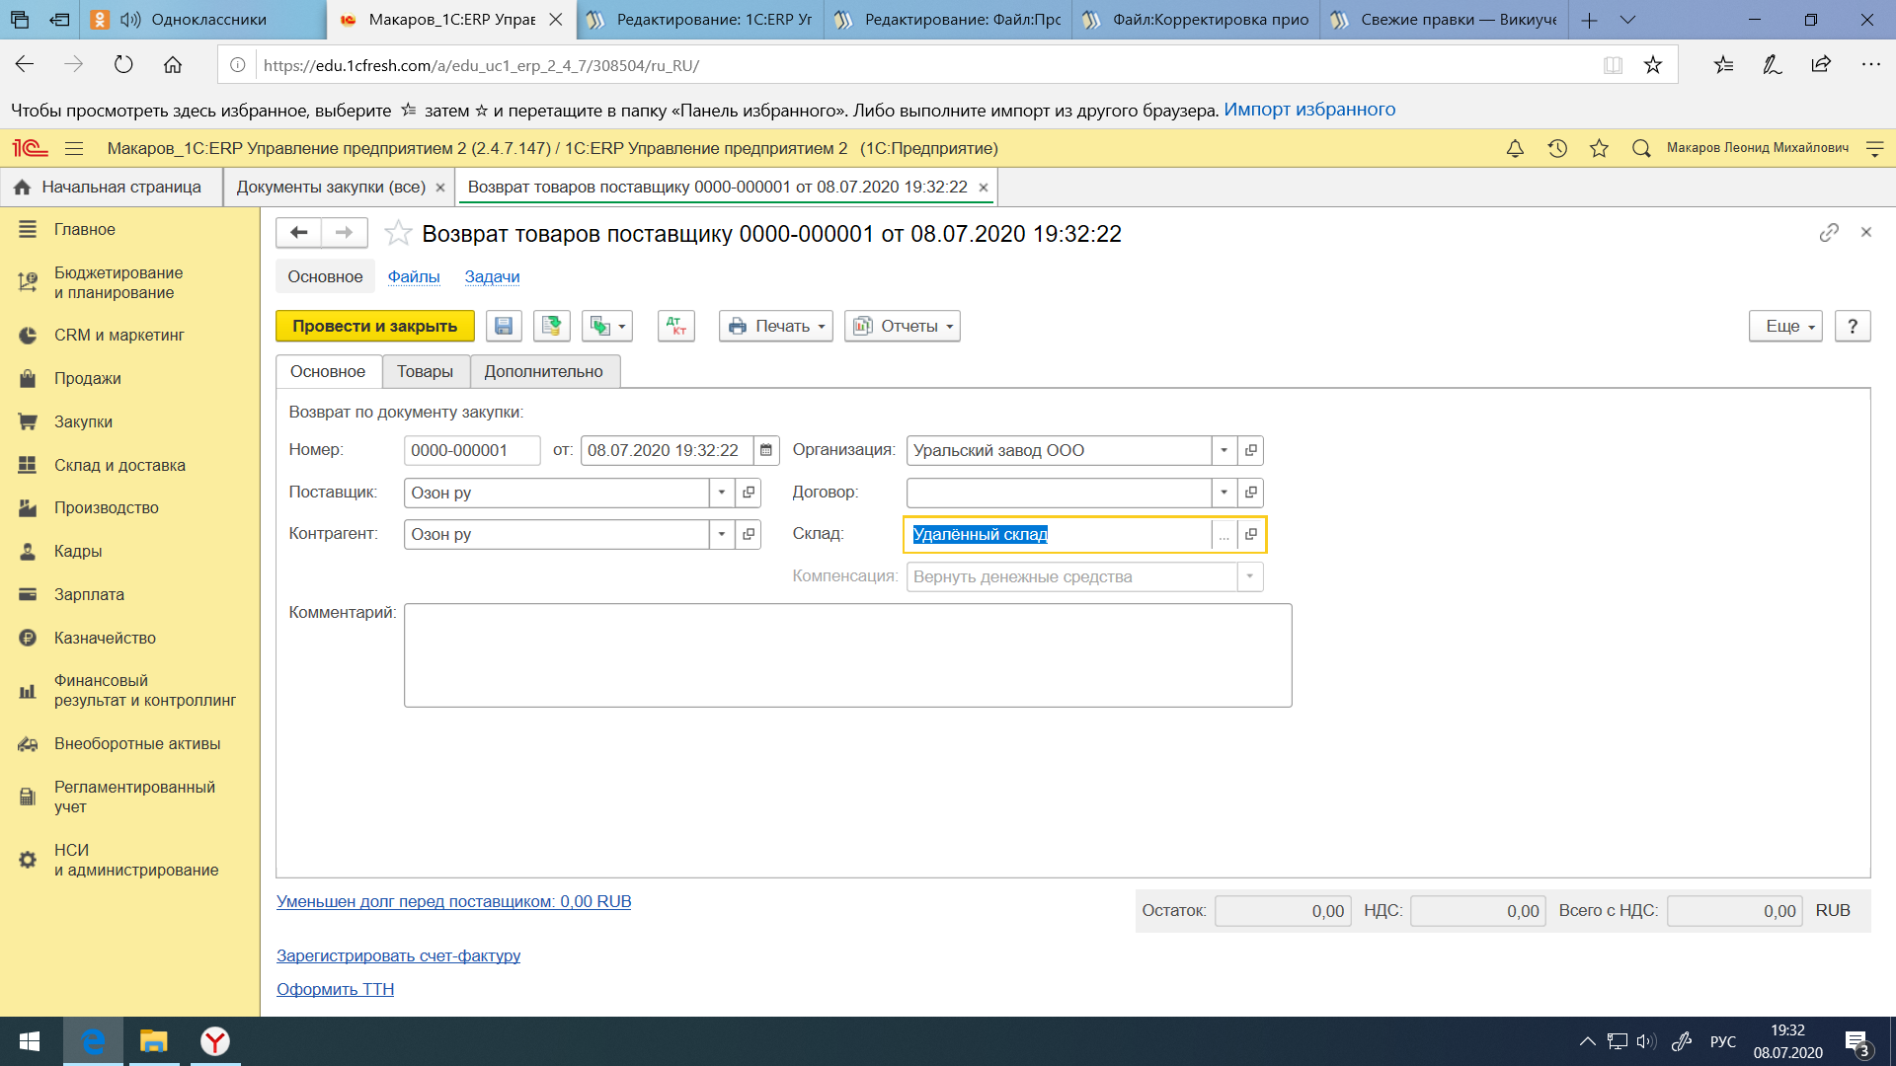The image size is (1896, 1066).
Task: Select the Основное navigation item
Action: (326, 276)
